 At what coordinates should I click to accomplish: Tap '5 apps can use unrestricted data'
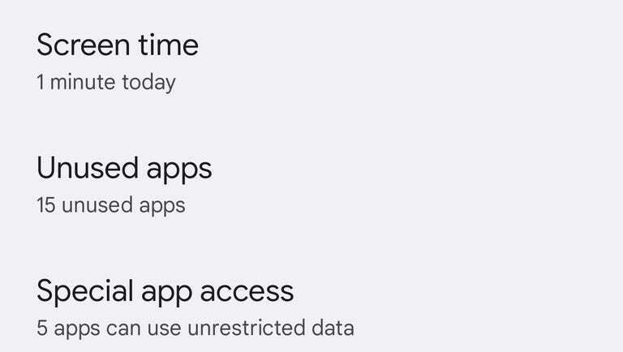coord(195,328)
